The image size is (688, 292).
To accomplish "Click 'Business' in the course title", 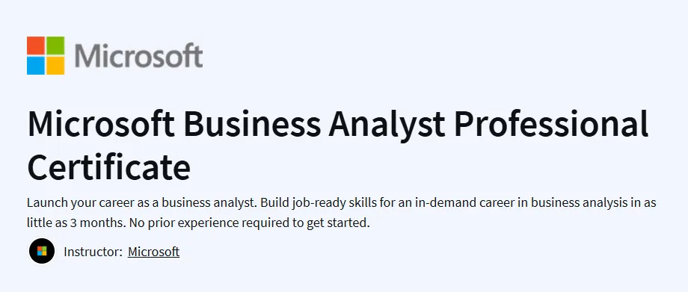I will click(252, 123).
